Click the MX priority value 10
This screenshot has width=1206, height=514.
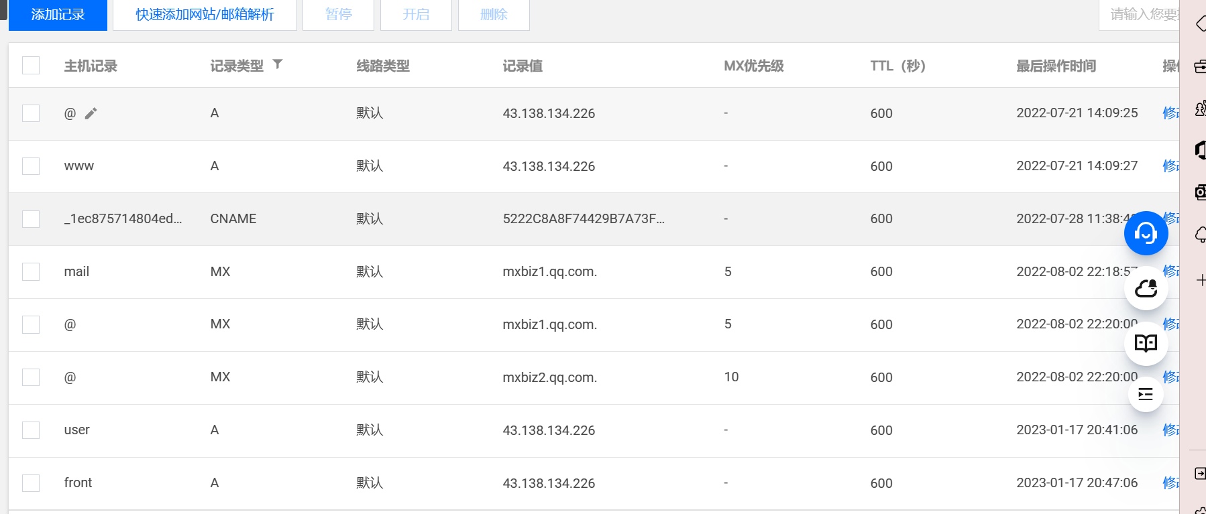[x=731, y=377]
